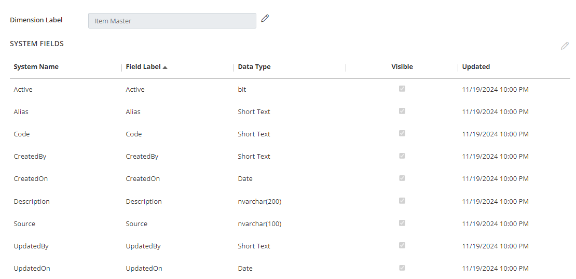Toggle the Visible checkbox for Source

tap(402, 223)
